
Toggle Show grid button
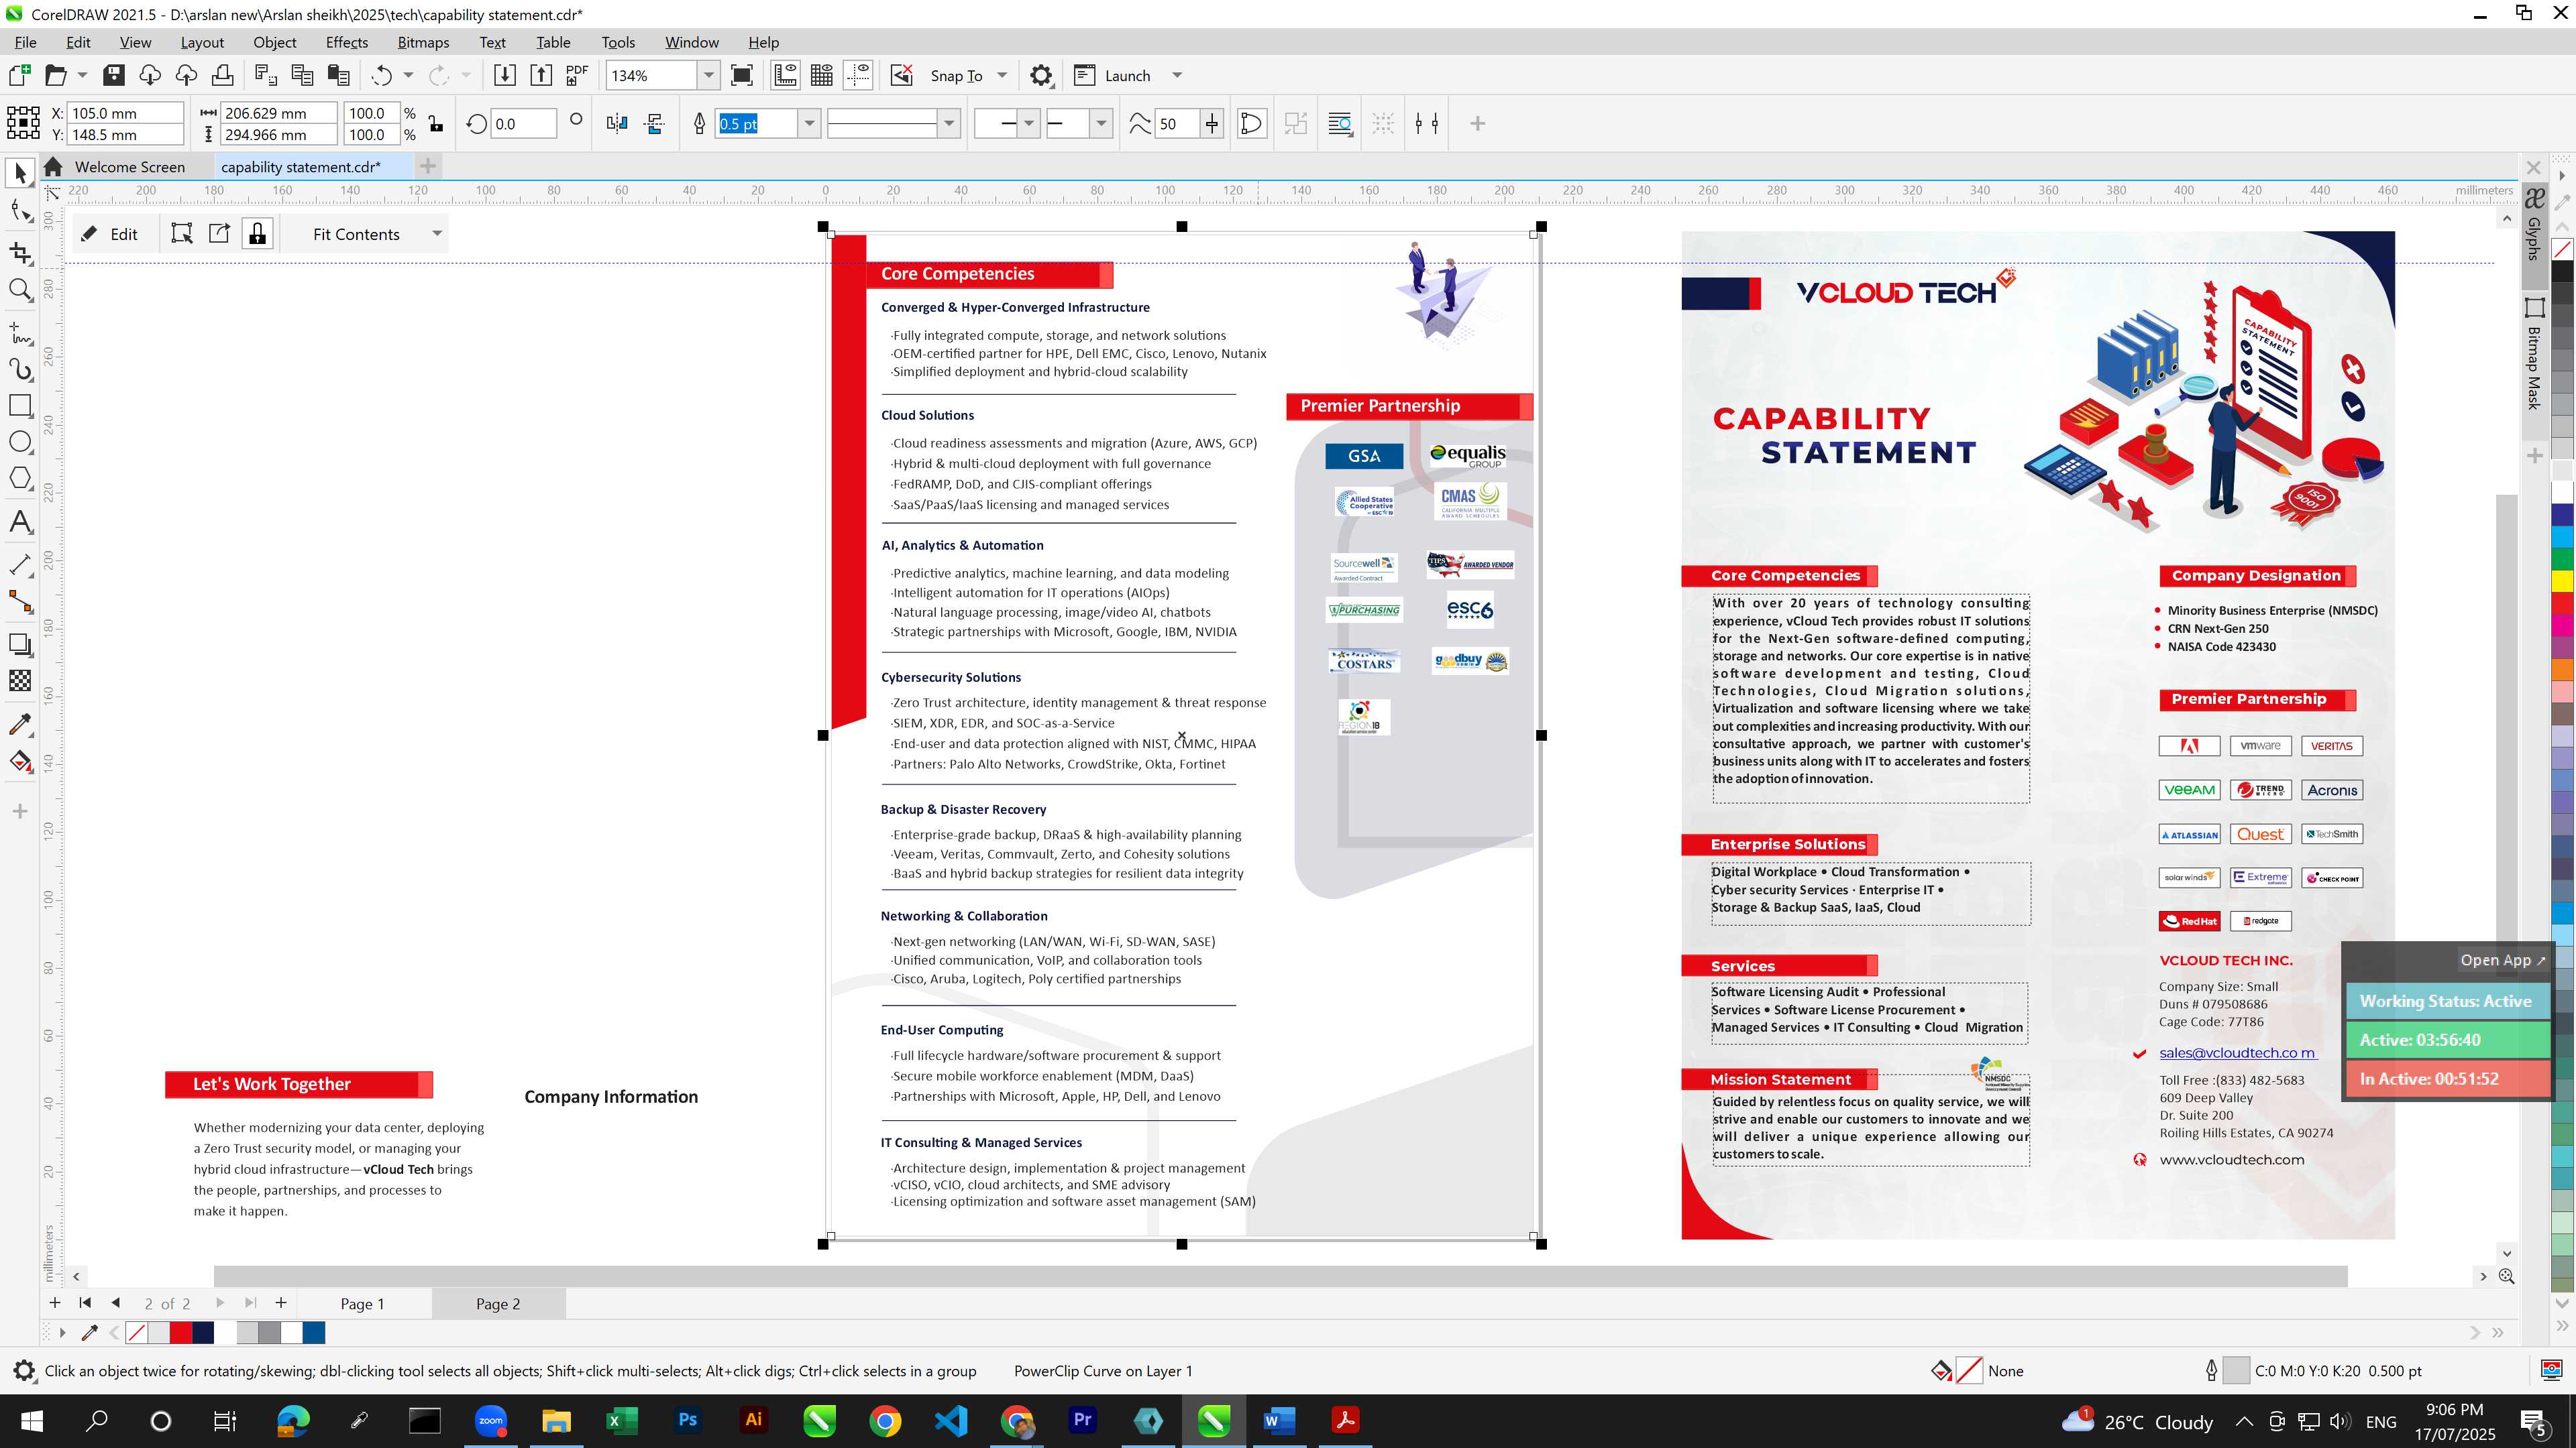click(x=822, y=75)
